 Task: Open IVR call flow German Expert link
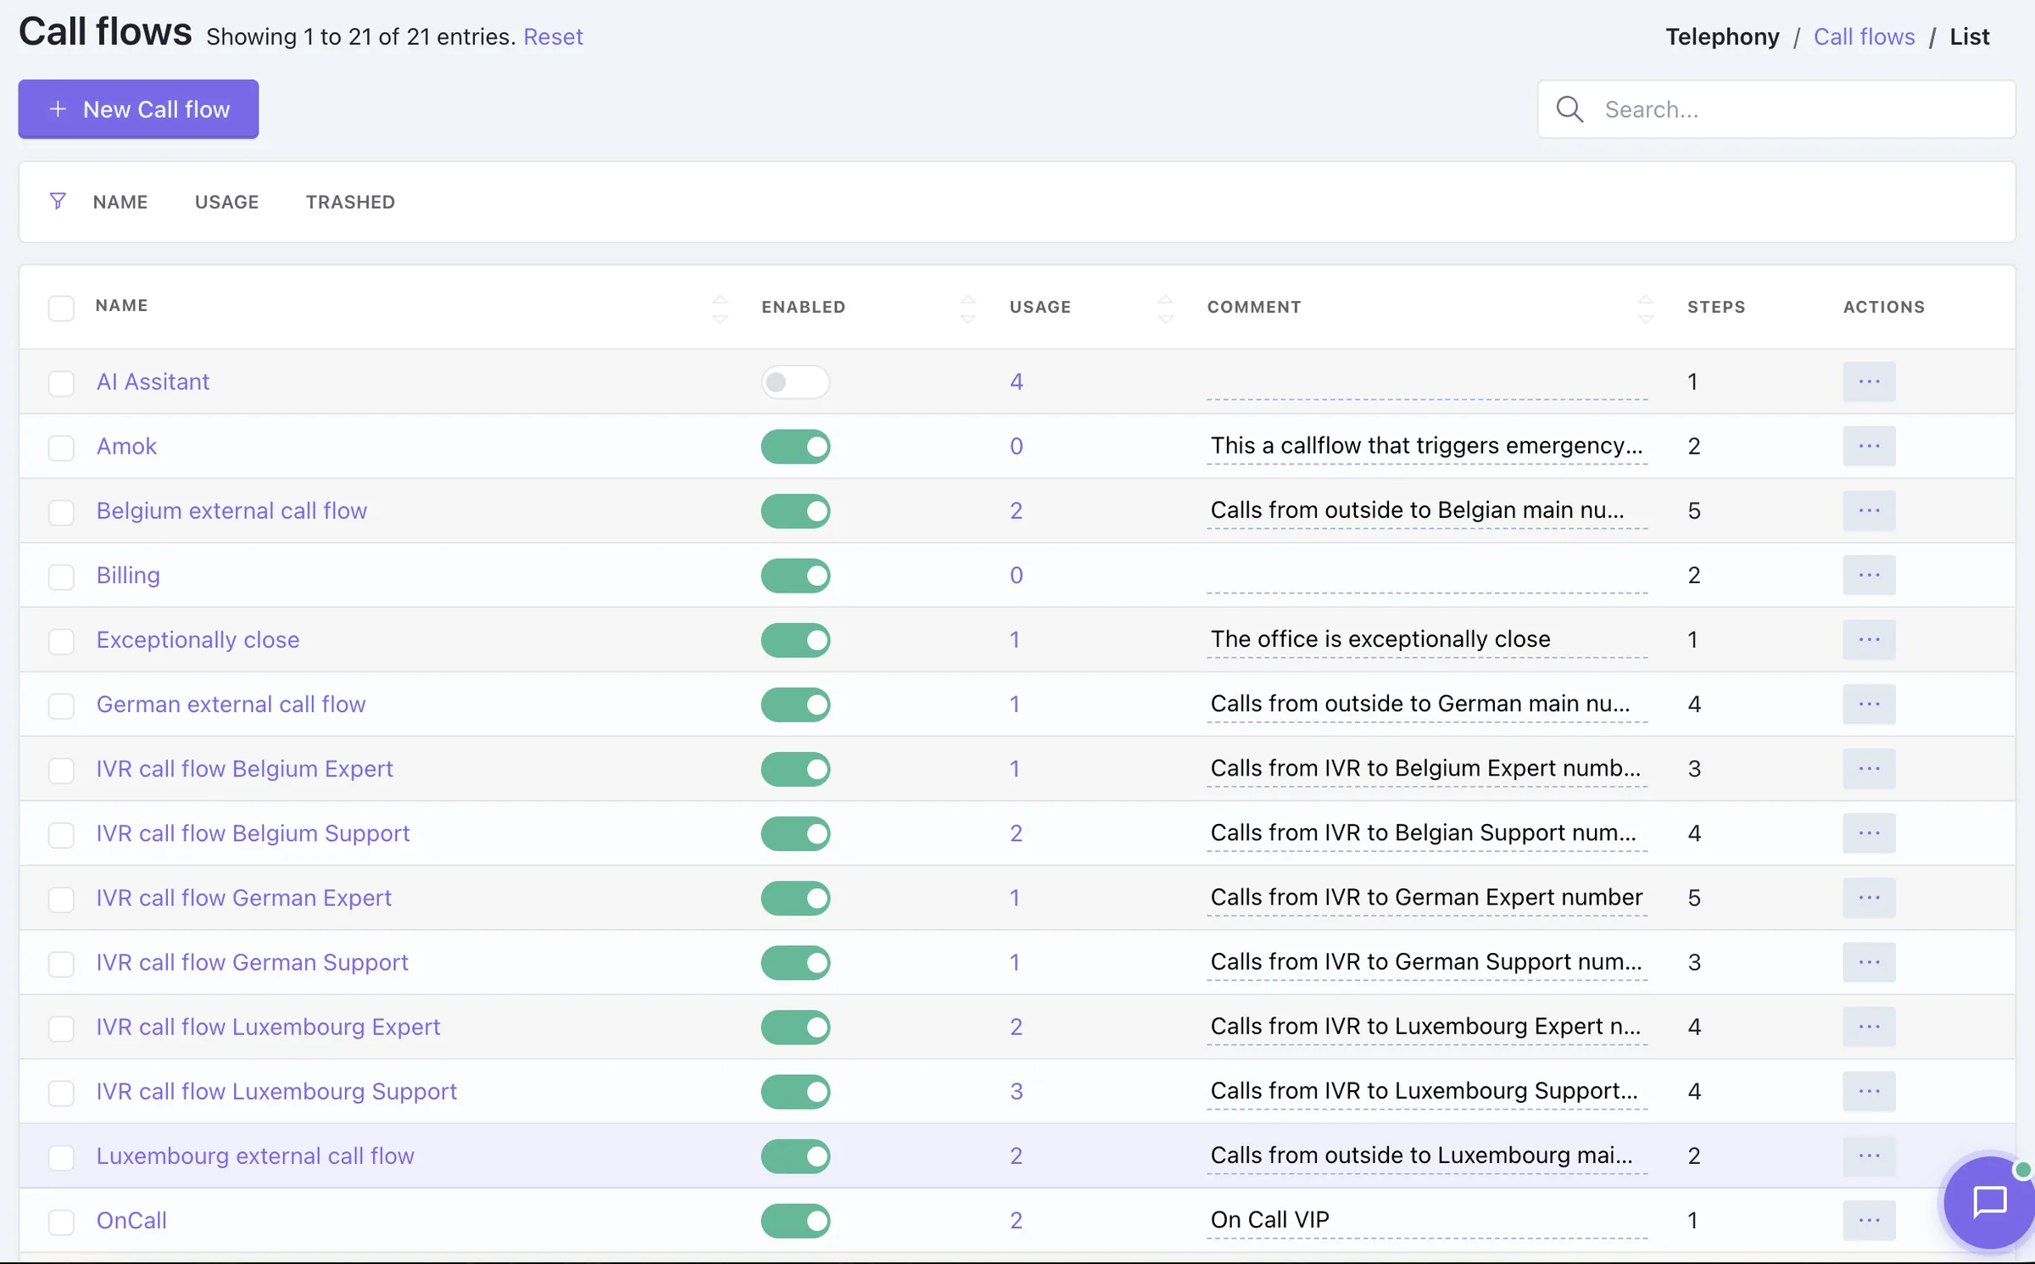tap(243, 898)
